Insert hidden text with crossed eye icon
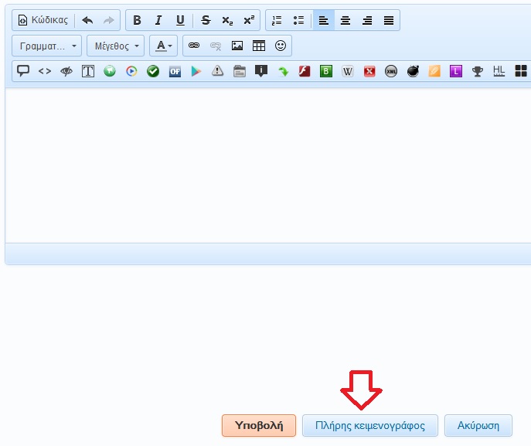Viewport: 531px width, 446px height. 66,71
